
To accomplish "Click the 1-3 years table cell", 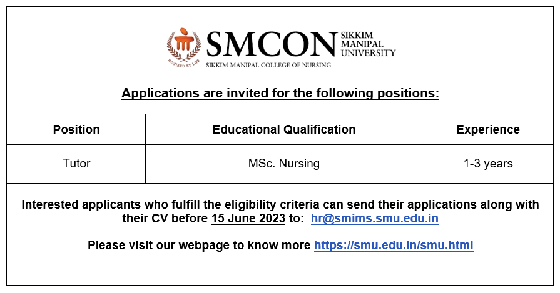I will (x=488, y=164).
